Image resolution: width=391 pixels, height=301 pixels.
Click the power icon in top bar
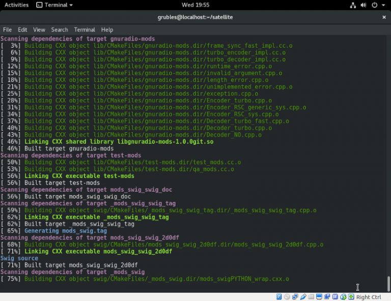coord(374,5)
